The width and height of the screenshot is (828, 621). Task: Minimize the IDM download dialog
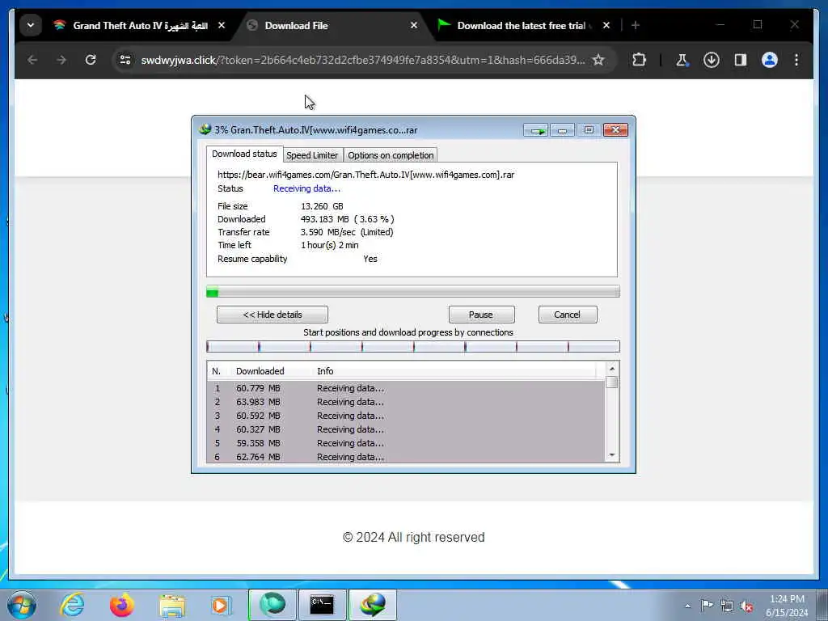click(563, 130)
